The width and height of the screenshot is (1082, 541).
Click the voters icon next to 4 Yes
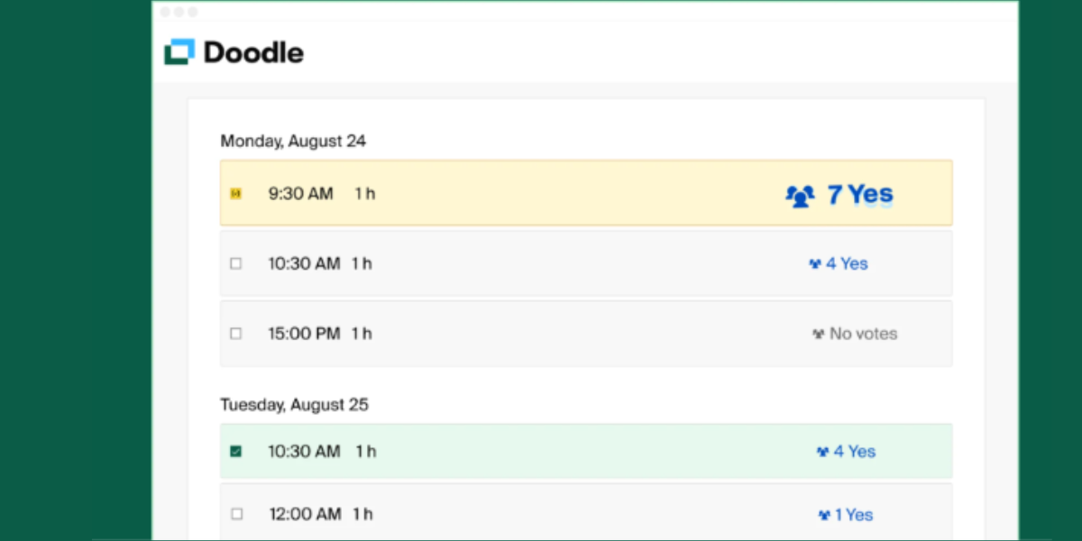816,263
